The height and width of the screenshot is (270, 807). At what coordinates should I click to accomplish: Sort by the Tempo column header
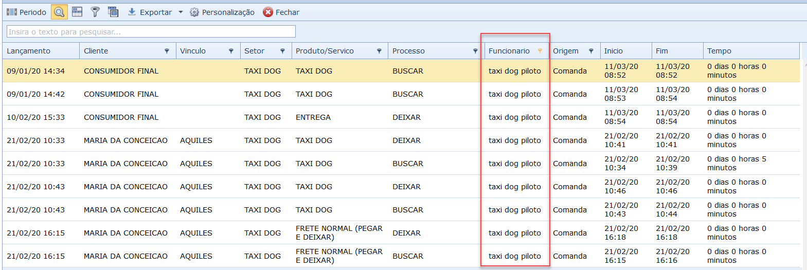click(751, 51)
